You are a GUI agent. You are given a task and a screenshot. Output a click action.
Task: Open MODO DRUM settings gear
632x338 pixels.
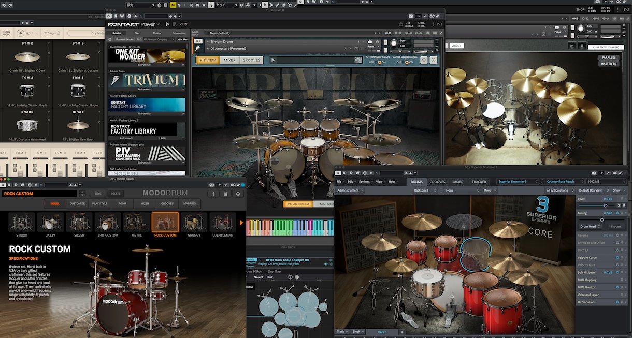point(238,194)
